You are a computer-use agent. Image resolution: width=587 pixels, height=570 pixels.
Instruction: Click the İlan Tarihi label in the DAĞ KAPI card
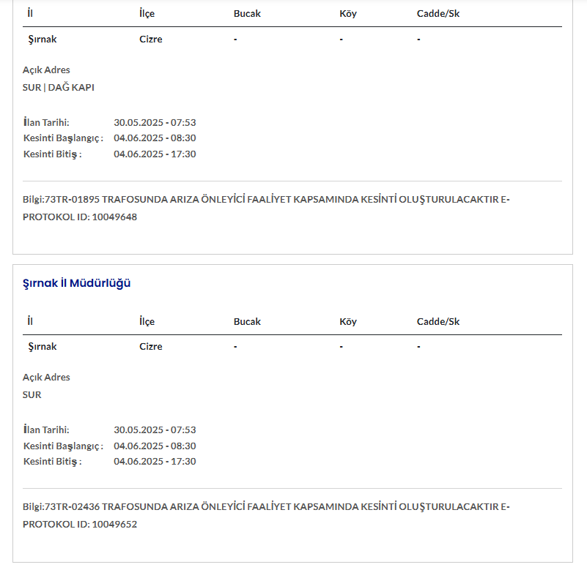pyautogui.click(x=46, y=122)
